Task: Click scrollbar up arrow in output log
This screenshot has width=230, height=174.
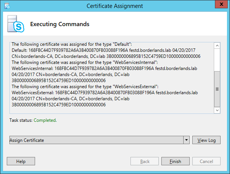Action: (x=217, y=46)
